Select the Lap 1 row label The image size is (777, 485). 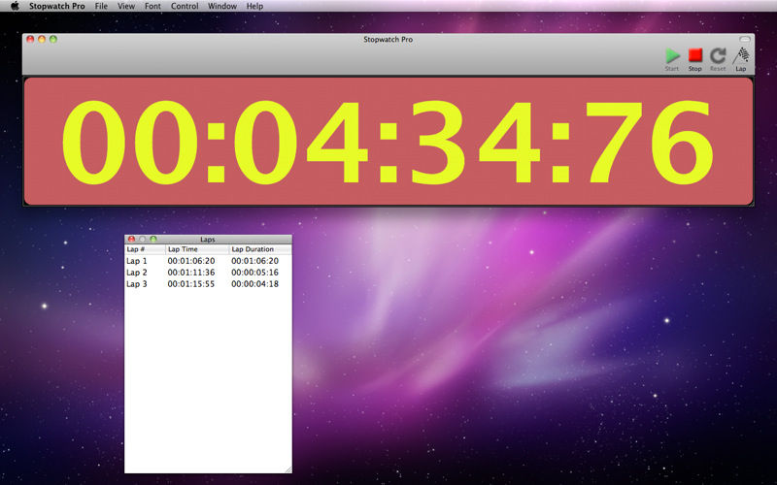coord(137,261)
